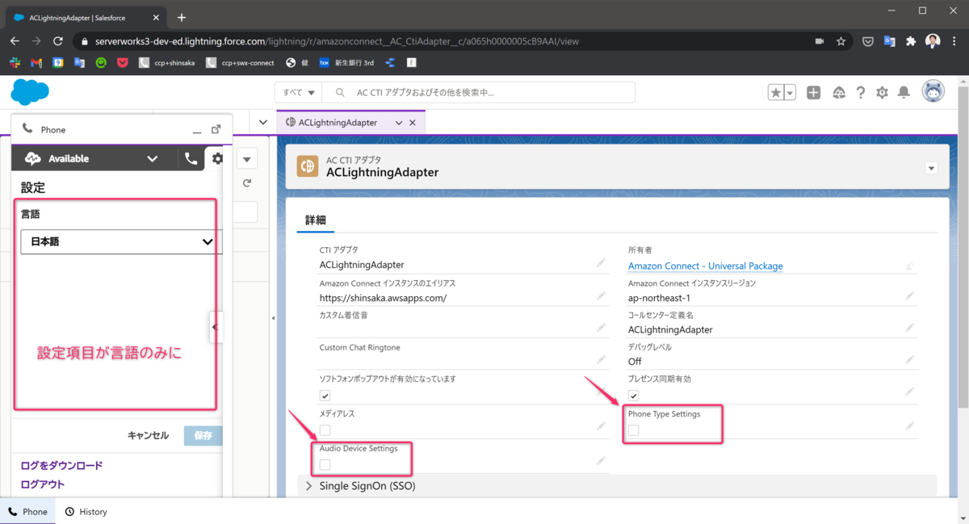This screenshot has width=969, height=524.
Task: Open the Astro user profile avatar
Action: (933, 92)
